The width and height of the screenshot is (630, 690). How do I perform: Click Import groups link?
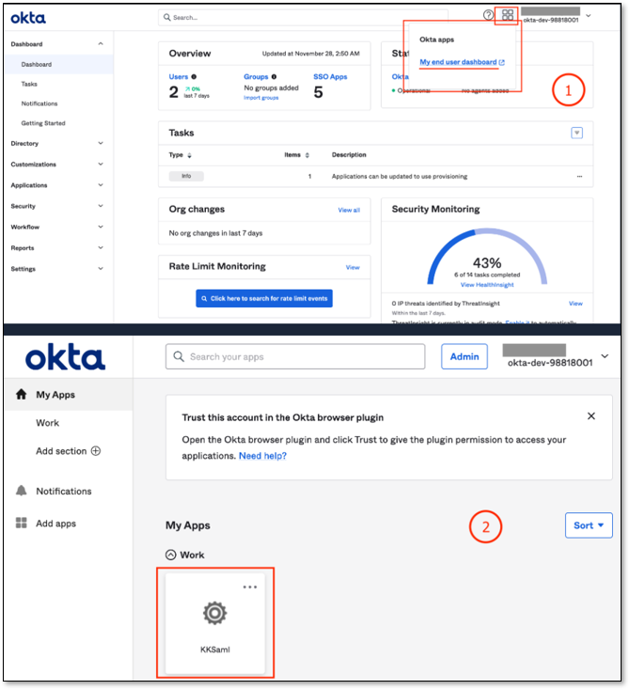tap(261, 98)
